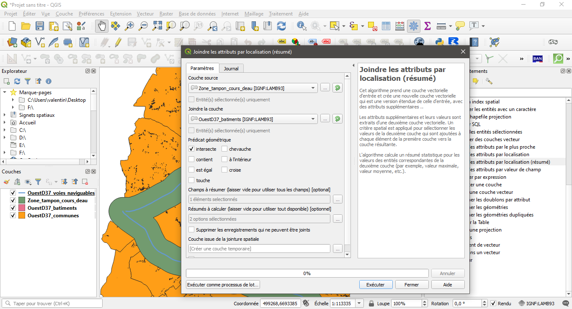Open the Vecteur menu
The width and height of the screenshot is (572, 309).
[x=145, y=14]
